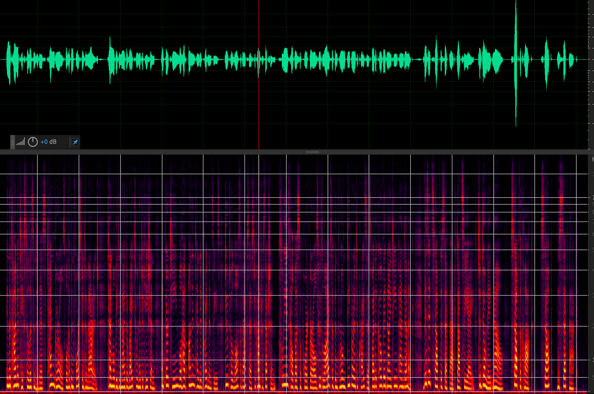Grab the dotted drag grip of the HUD
Viewport: 594px width, 394px height.
click(x=13, y=142)
